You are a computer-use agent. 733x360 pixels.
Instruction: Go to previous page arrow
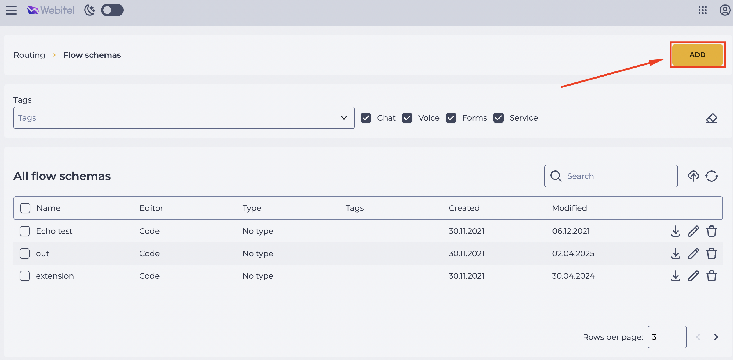[x=698, y=337]
